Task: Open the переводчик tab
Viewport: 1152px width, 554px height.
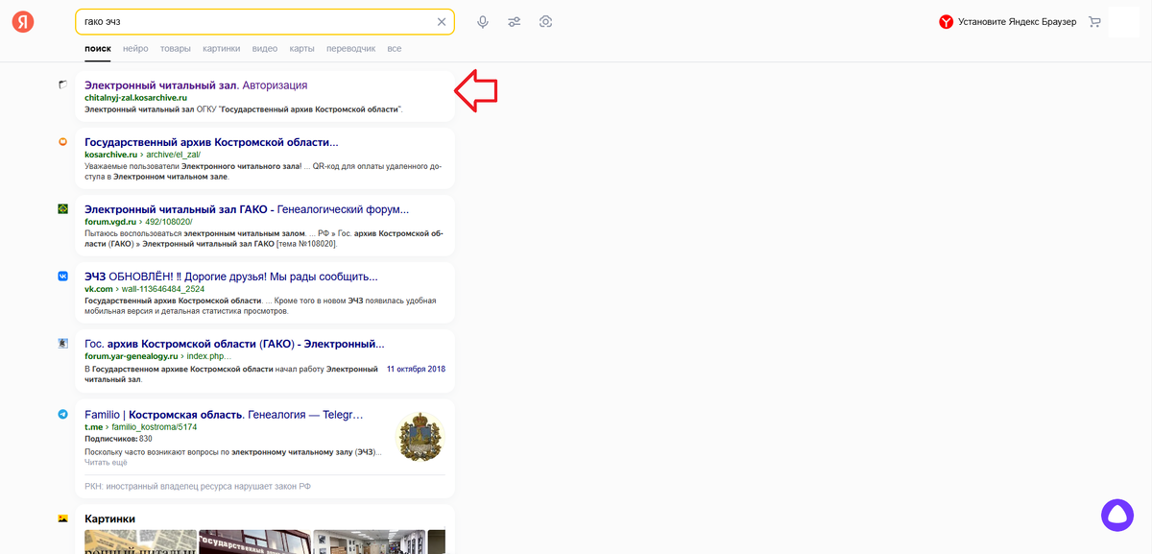Action: tap(351, 48)
